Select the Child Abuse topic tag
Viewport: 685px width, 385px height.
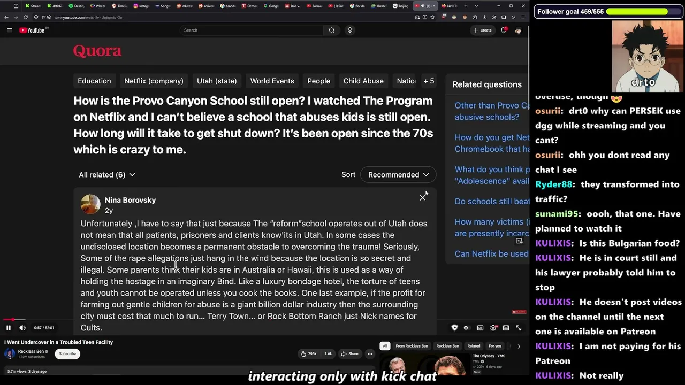pos(363,81)
